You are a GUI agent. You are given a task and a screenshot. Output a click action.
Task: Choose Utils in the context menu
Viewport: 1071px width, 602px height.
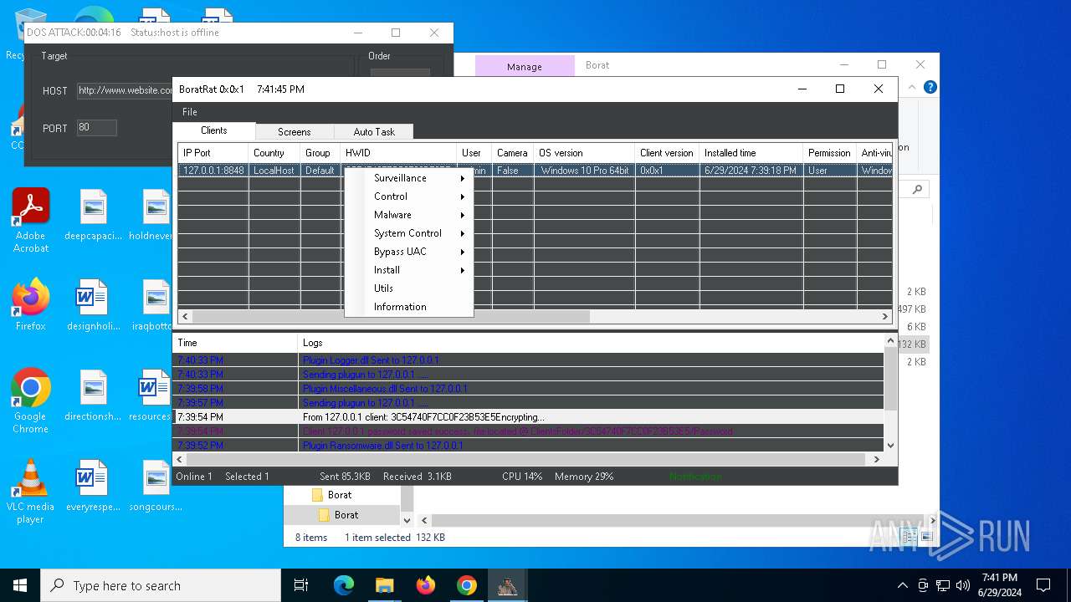408,288
